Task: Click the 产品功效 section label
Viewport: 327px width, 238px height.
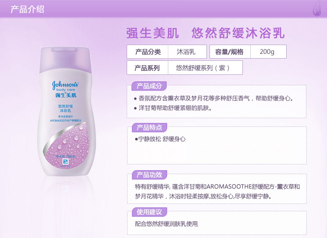Action: pyautogui.click(x=149, y=175)
